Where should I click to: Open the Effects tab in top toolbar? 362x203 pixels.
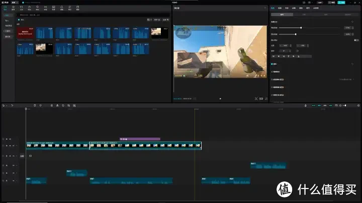(x=37, y=8)
